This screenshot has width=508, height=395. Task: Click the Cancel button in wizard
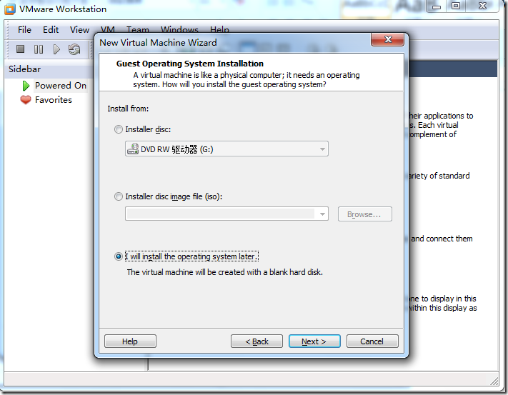pyautogui.click(x=372, y=341)
